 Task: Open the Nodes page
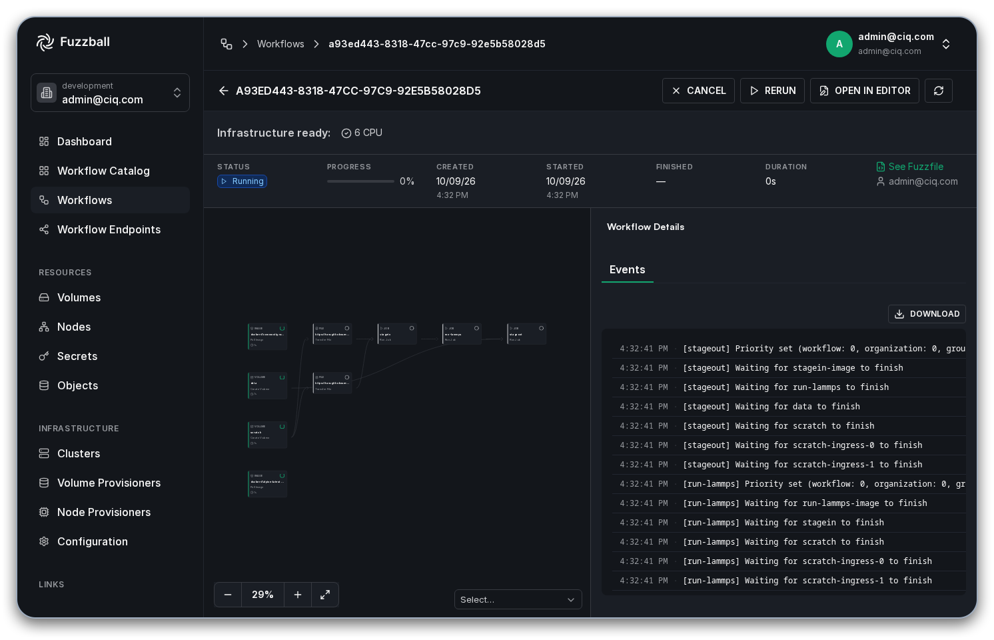tap(110, 327)
